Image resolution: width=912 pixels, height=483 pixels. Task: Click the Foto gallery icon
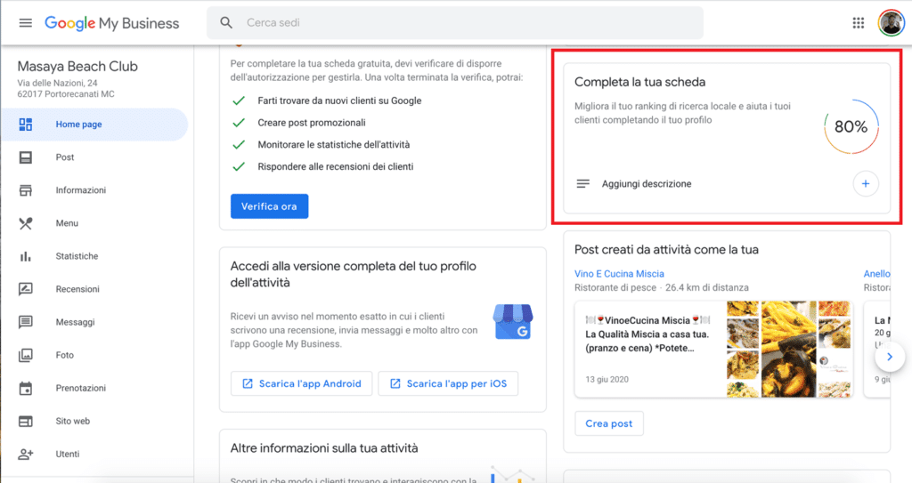pos(26,355)
